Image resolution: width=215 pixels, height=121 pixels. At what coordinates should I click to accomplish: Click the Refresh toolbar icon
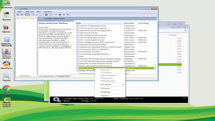click(x=37, y=14)
